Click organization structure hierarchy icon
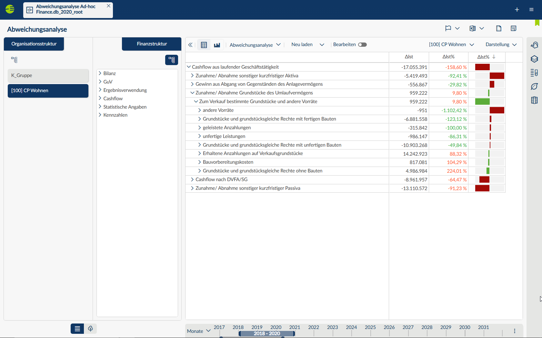 click(x=14, y=60)
